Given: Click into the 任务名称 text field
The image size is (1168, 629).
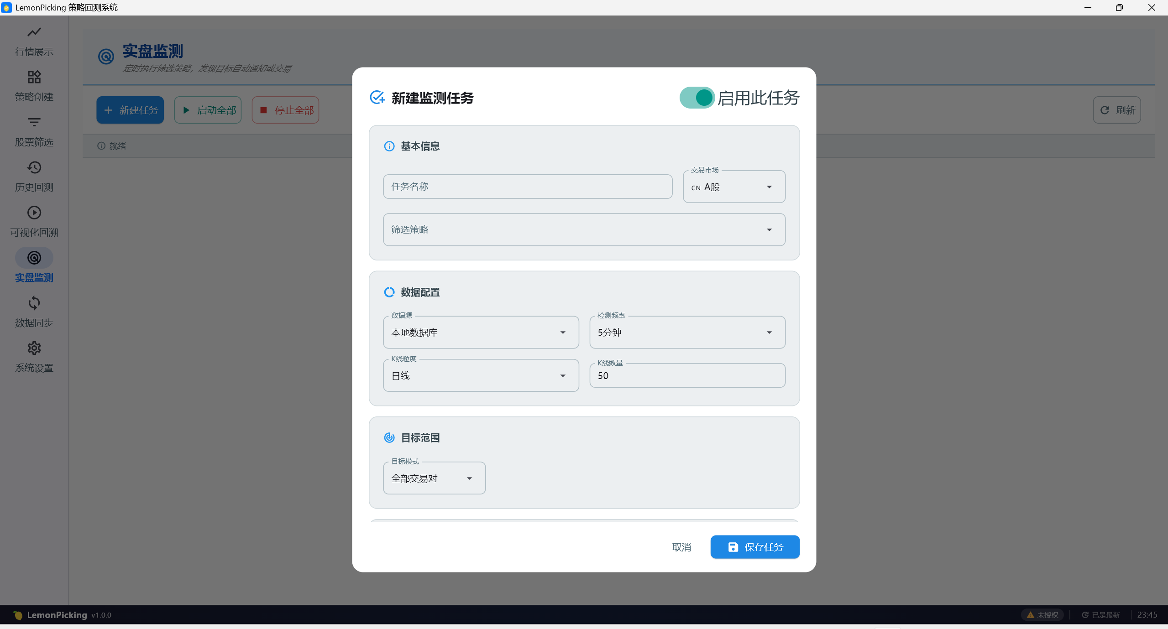Looking at the screenshot, I should click(527, 187).
